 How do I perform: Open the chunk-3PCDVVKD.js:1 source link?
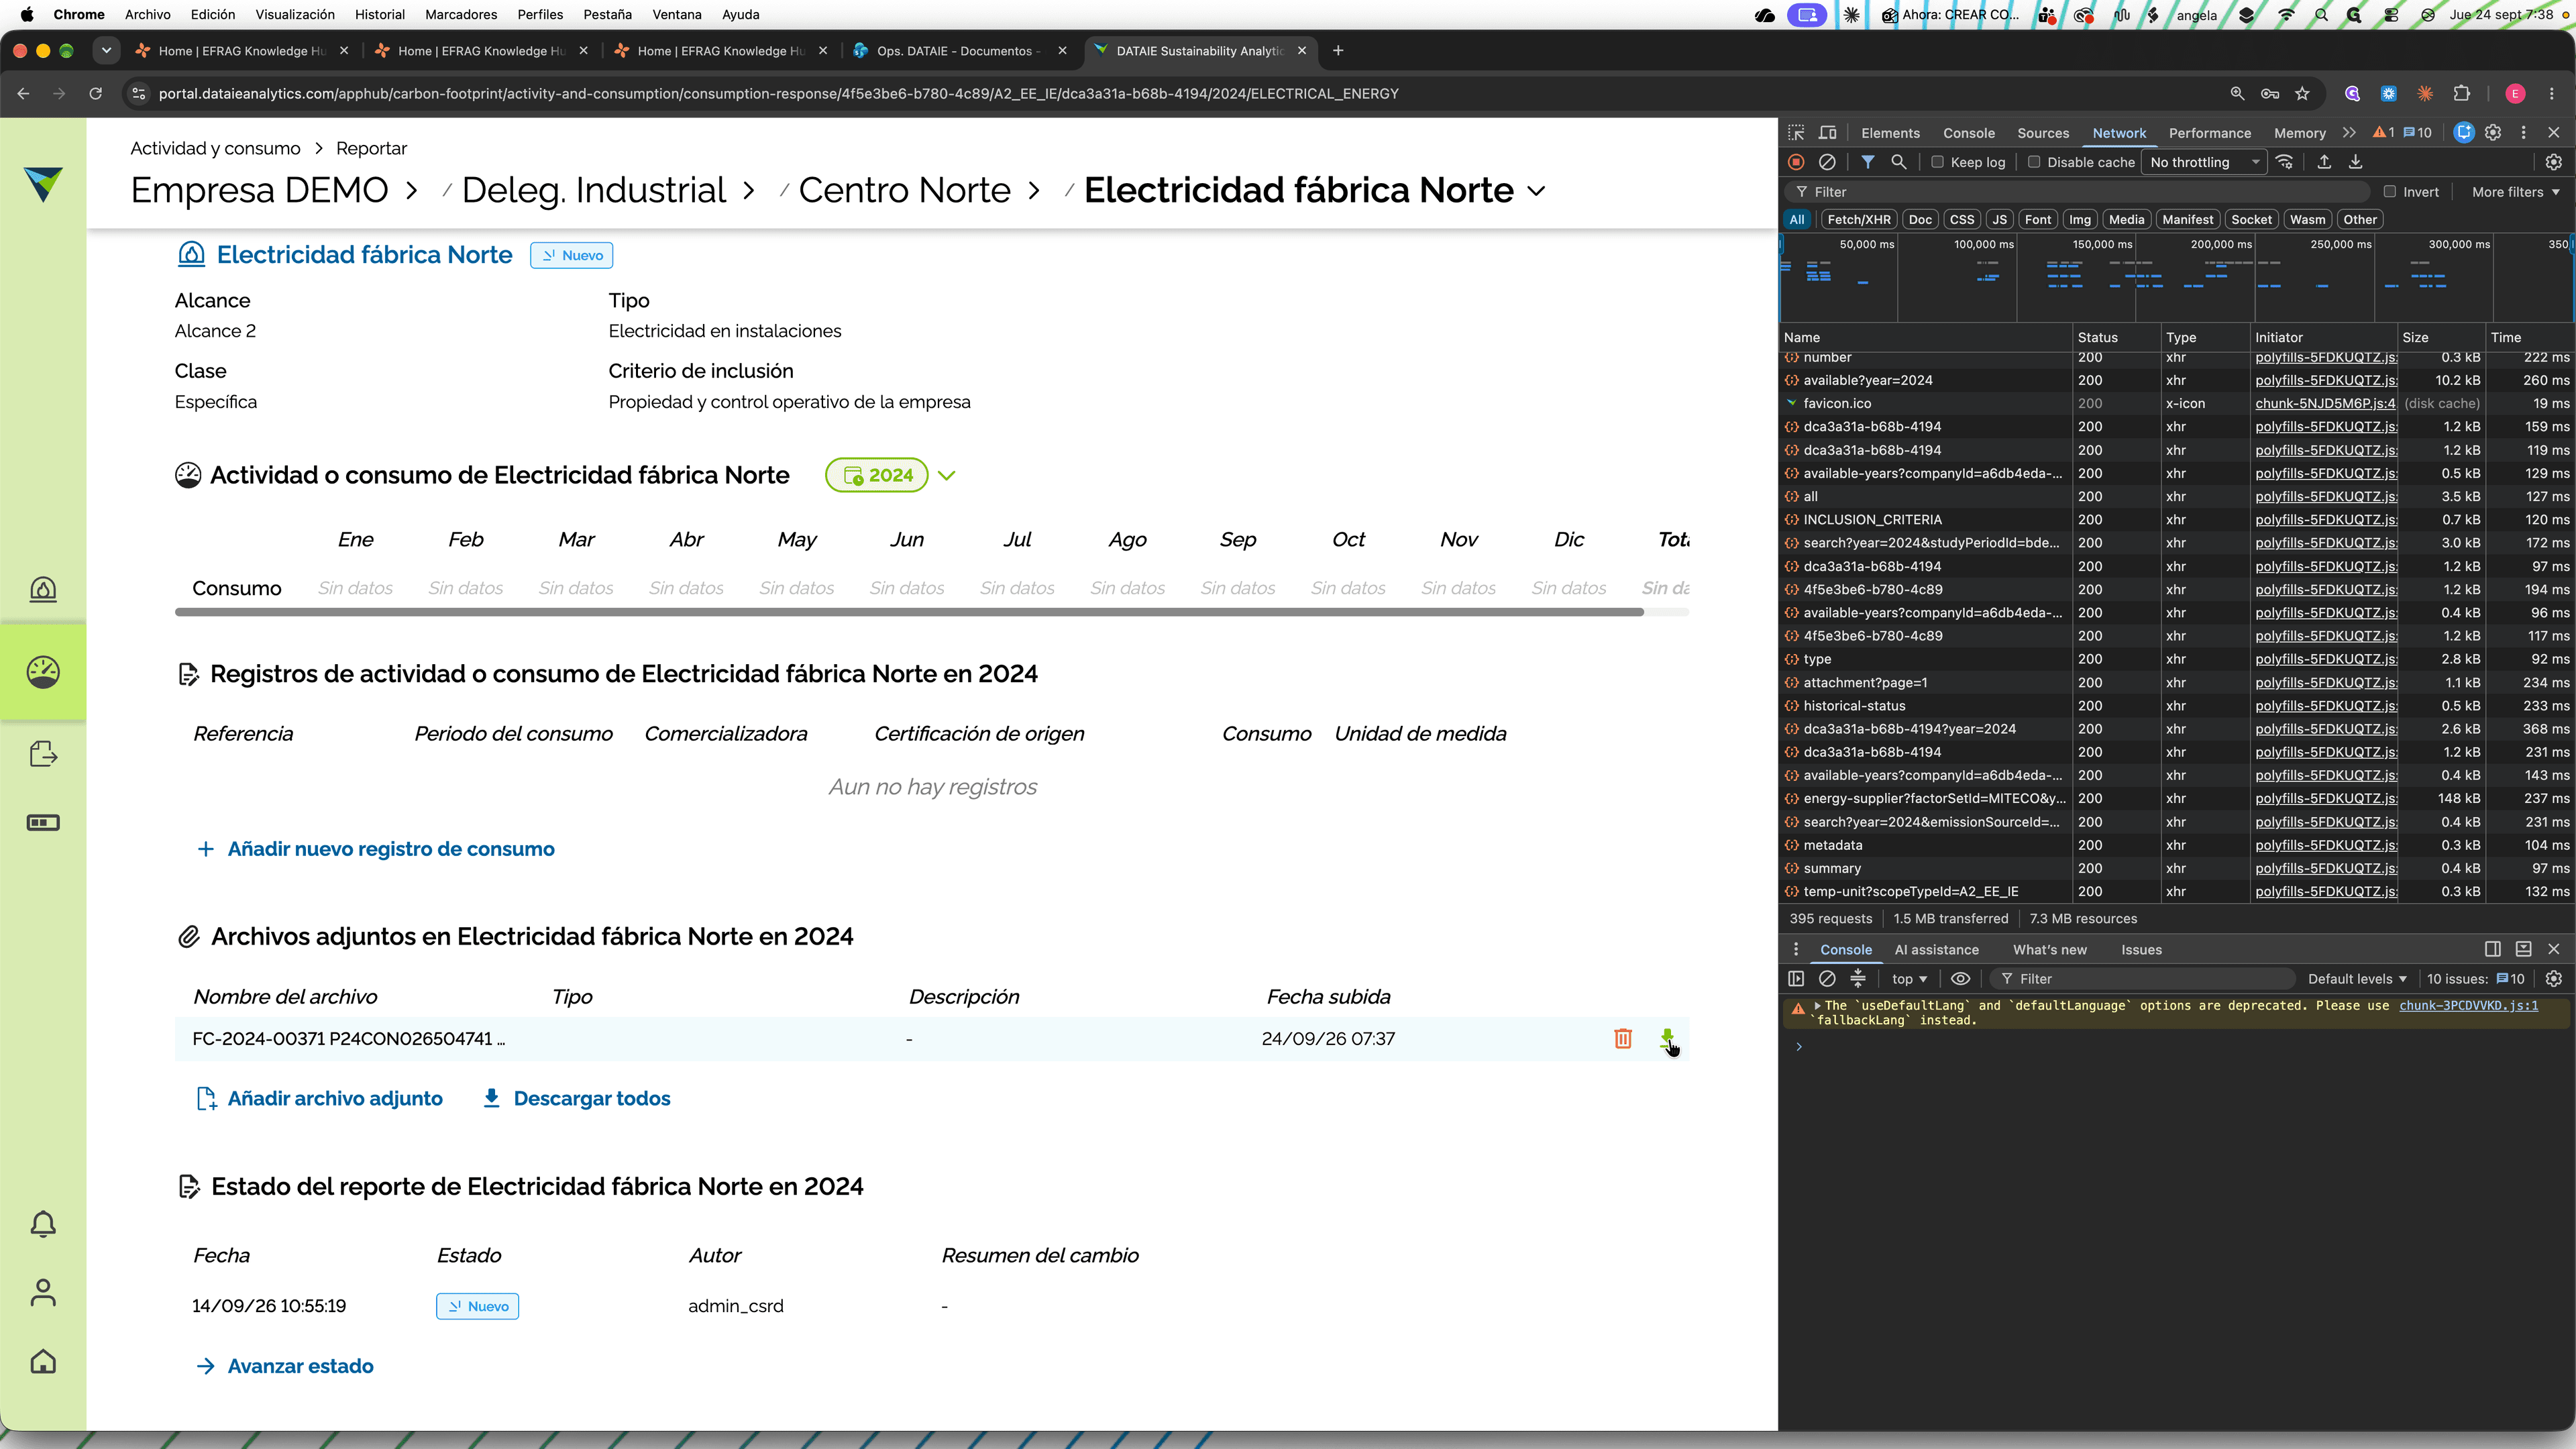[2468, 1006]
